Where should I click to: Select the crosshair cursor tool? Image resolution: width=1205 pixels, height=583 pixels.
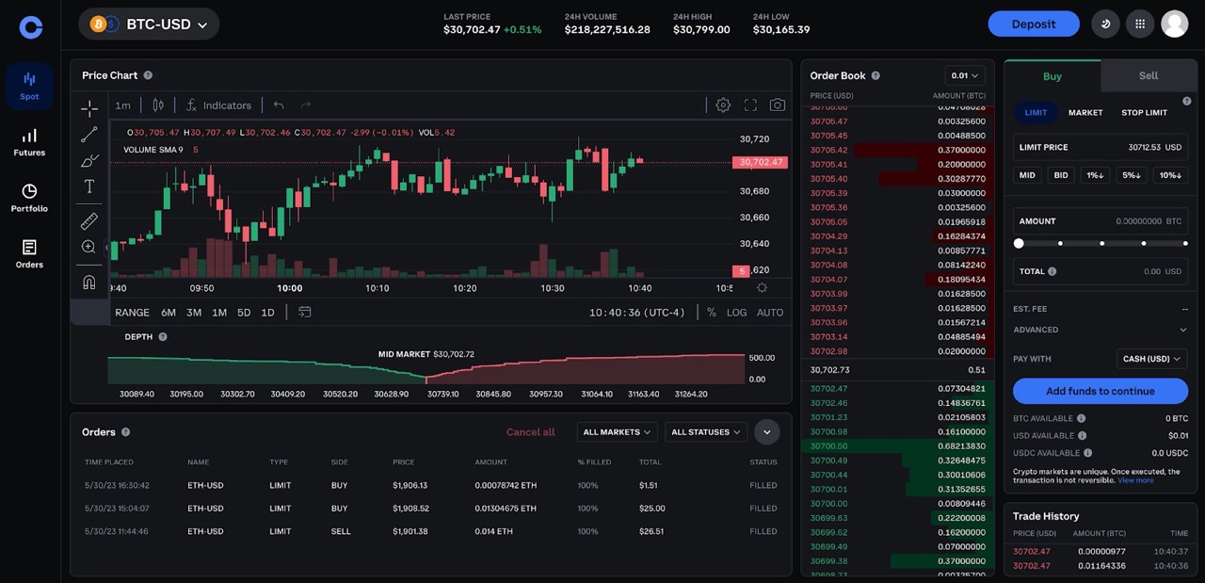89,108
